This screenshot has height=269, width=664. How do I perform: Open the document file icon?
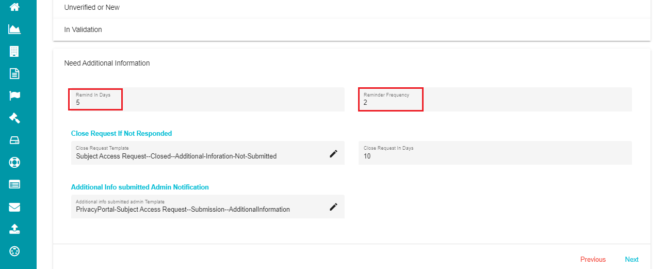(14, 73)
